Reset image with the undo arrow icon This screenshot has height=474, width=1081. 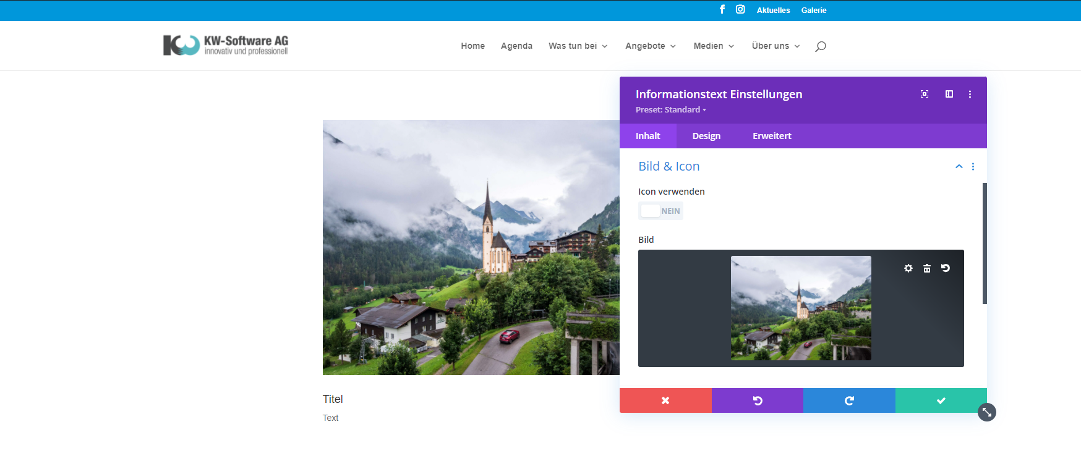coord(946,268)
